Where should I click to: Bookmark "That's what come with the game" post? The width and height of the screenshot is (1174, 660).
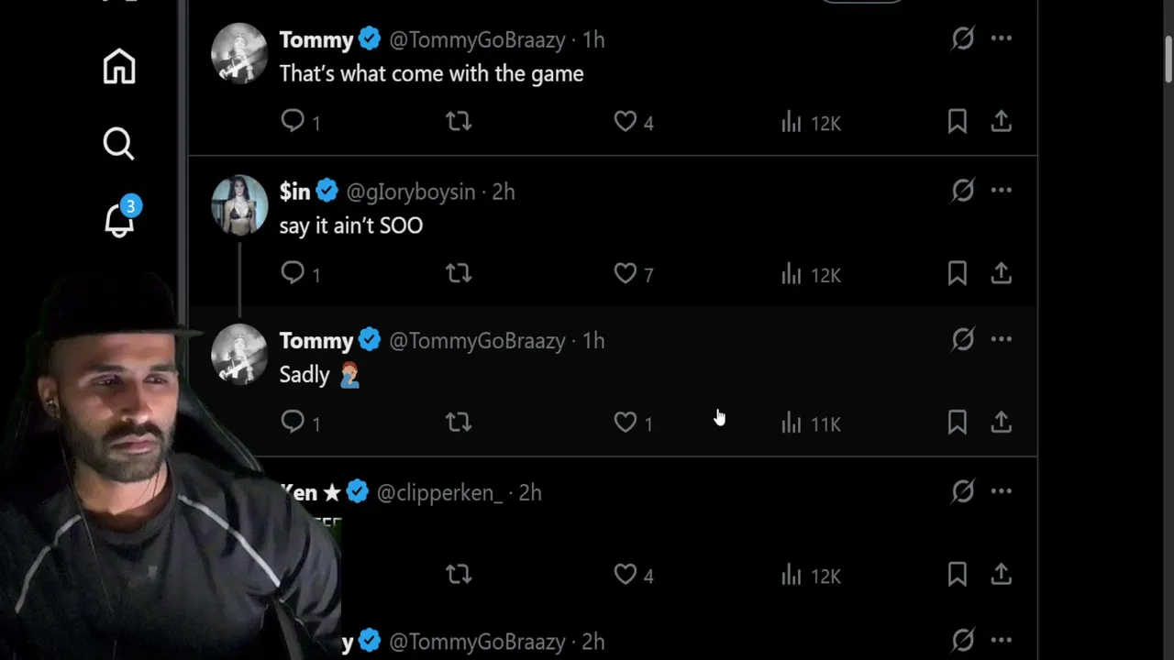click(957, 122)
